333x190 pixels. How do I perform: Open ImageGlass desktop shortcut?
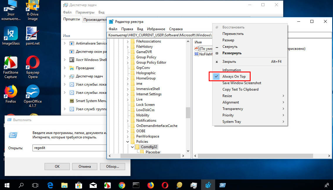pyautogui.click(x=11, y=35)
